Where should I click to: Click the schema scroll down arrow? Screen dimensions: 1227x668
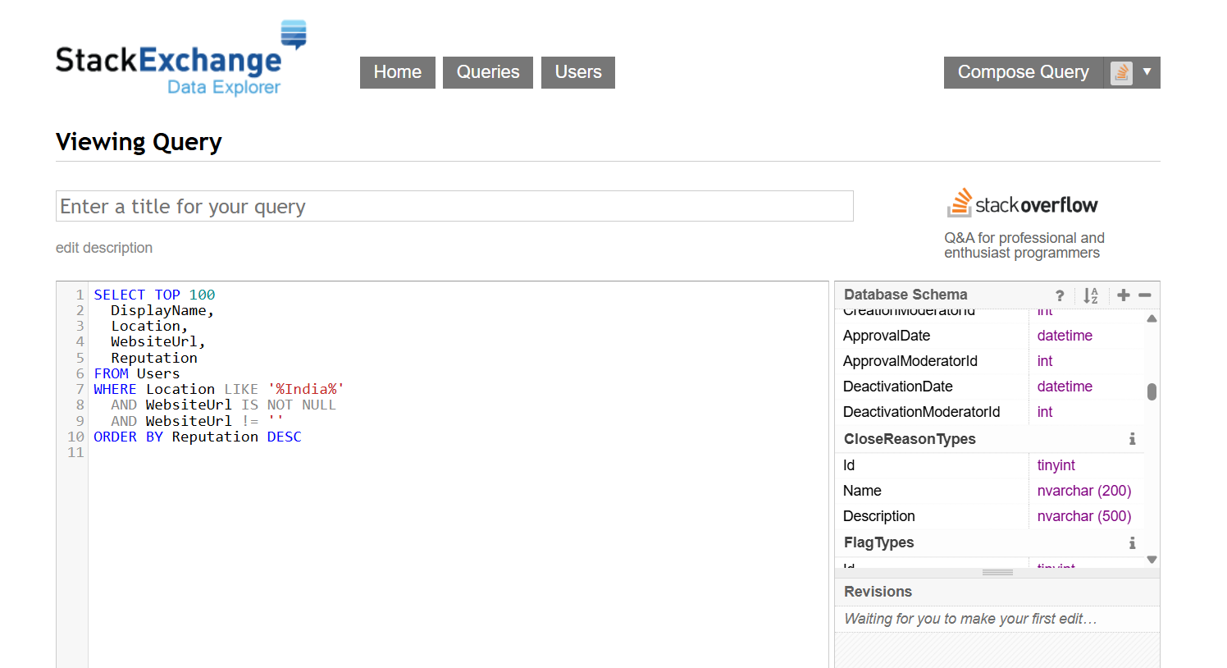pyautogui.click(x=1152, y=560)
